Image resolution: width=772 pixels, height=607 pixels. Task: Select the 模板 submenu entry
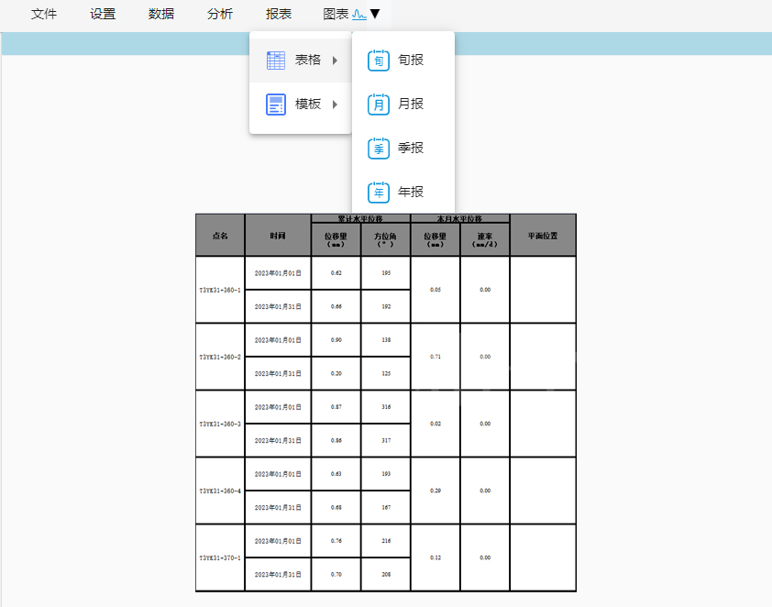click(x=301, y=105)
